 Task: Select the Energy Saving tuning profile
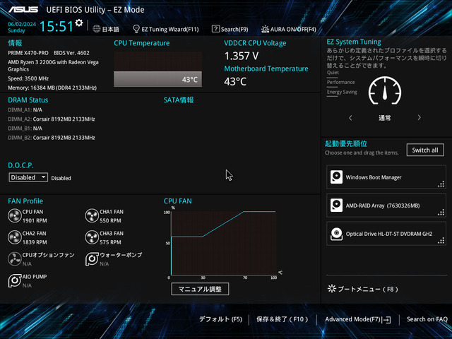click(342, 93)
